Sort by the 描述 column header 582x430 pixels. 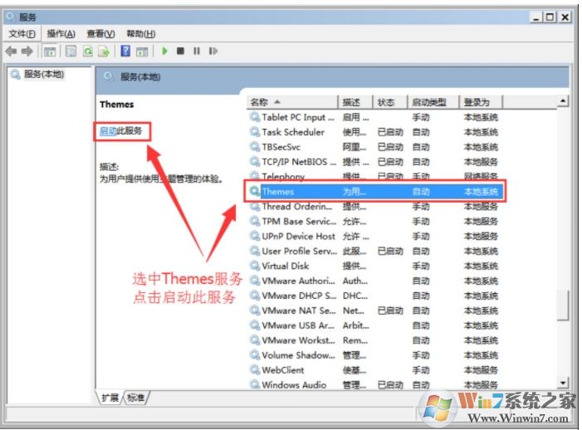pos(355,102)
